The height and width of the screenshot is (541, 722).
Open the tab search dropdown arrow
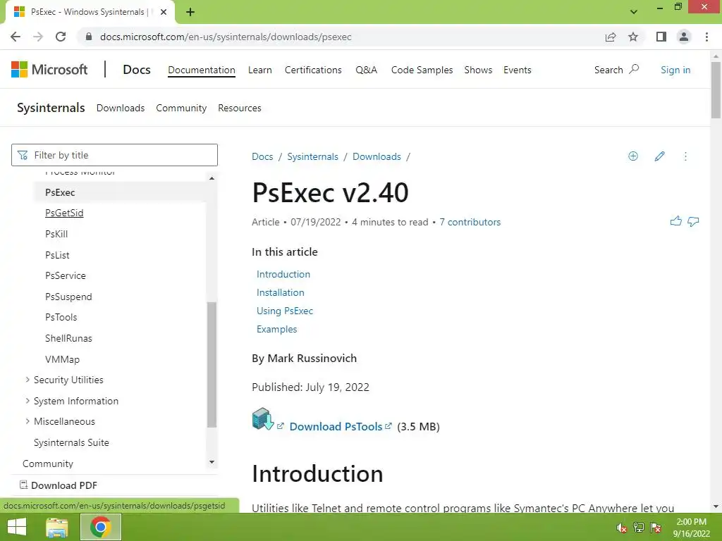point(634,12)
